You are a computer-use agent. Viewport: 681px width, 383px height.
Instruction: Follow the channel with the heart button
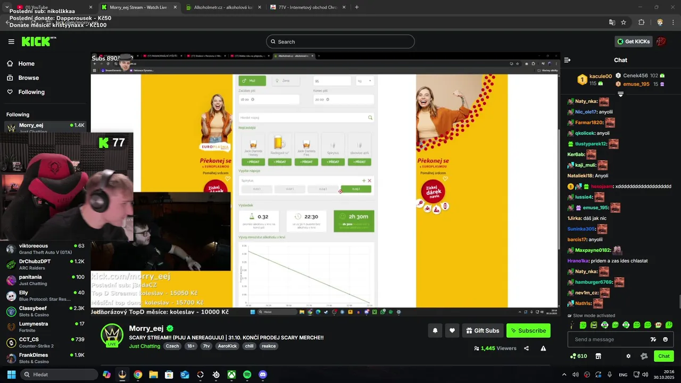(x=452, y=330)
